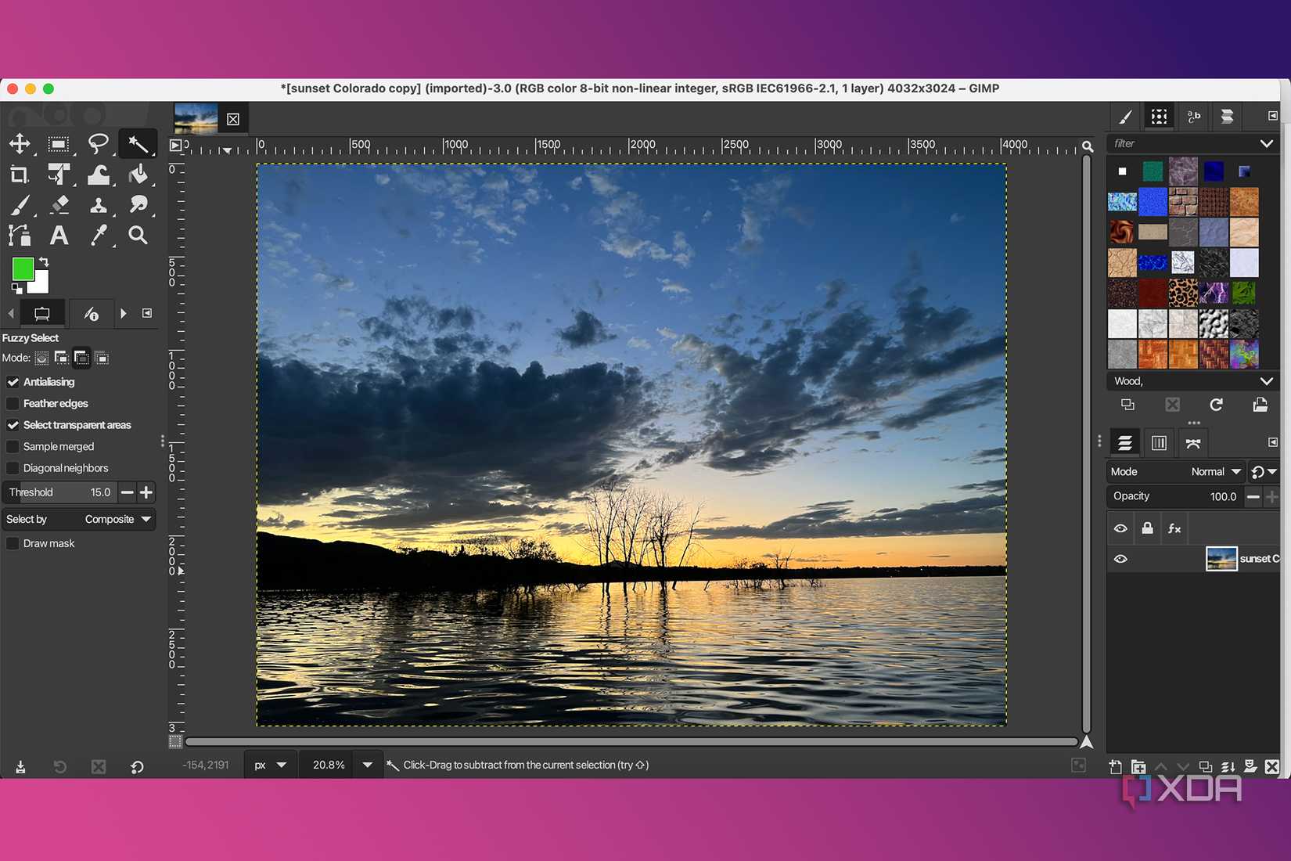This screenshot has height=861, width=1291.
Task: Select the Move tool
Action: [x=20, y=144]
